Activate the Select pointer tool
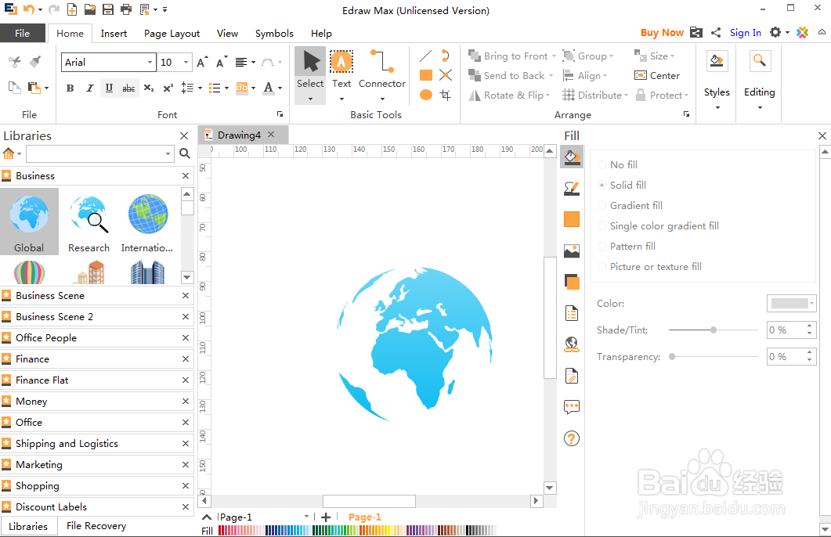The width and height of the screenshot is (831, 537). point(310,74)
